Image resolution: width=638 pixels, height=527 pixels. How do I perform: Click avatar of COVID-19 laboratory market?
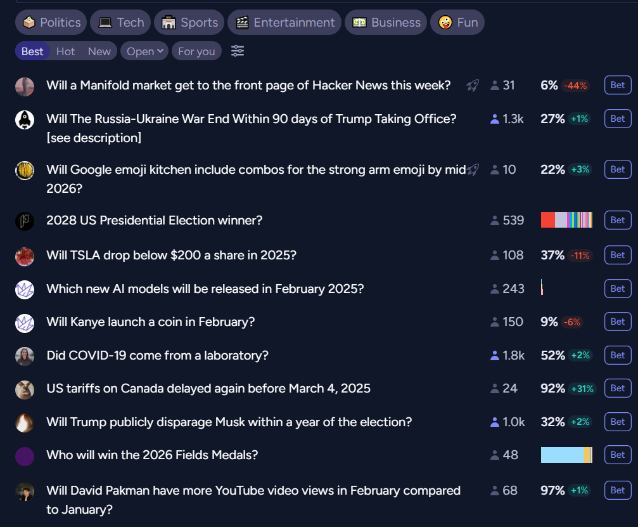click(x=25, y=357)
